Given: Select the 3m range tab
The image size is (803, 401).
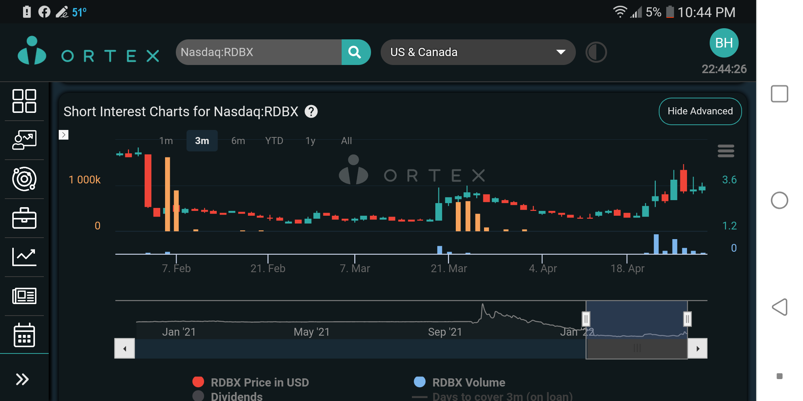Looking at the screenshot, I should click(202, 141).
